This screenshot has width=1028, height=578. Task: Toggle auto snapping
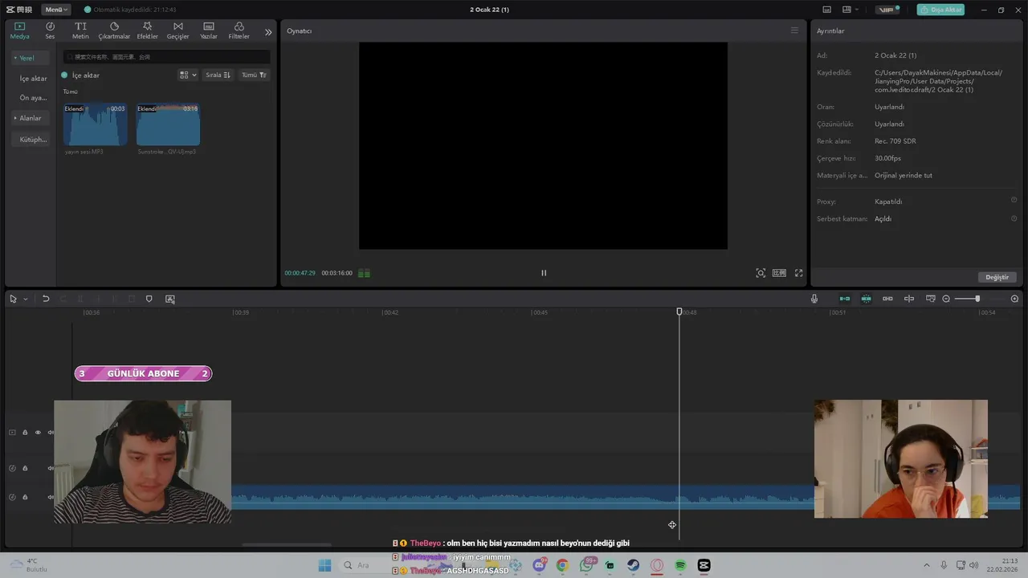tap(866, 299)
